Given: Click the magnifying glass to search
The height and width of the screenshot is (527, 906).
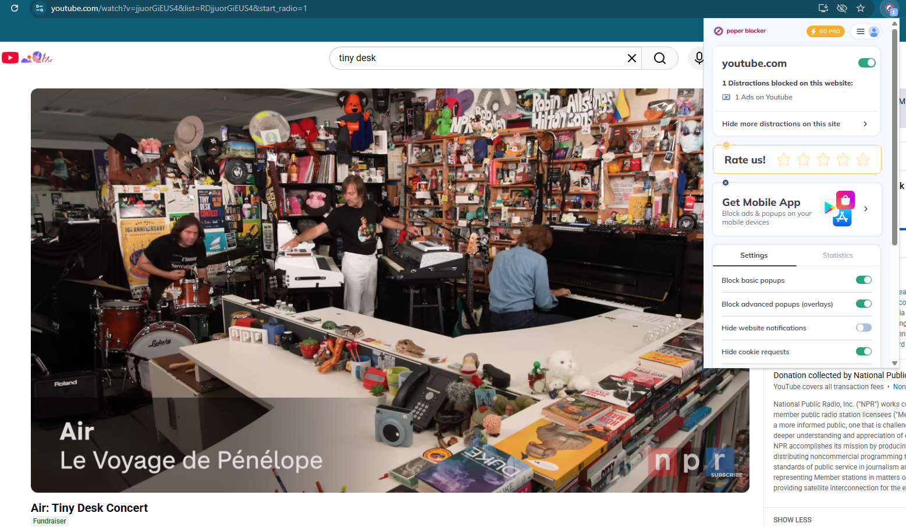Looking at the screenshot, I should 659,58.
